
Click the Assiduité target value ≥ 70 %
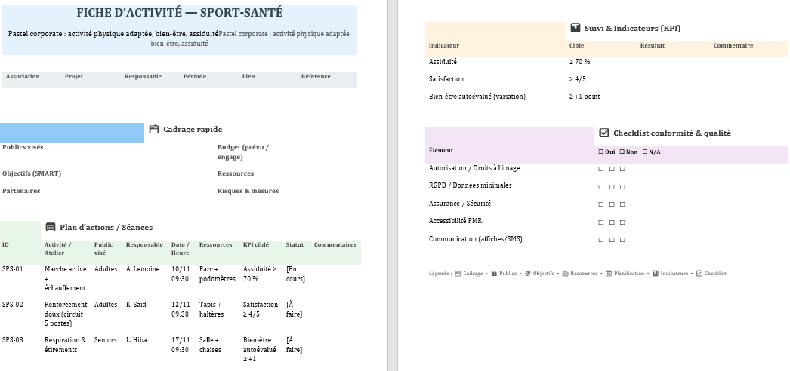click(579, 62)
